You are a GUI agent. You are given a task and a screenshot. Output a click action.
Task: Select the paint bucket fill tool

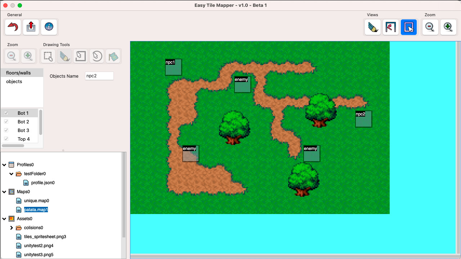(x=113, y=56)
